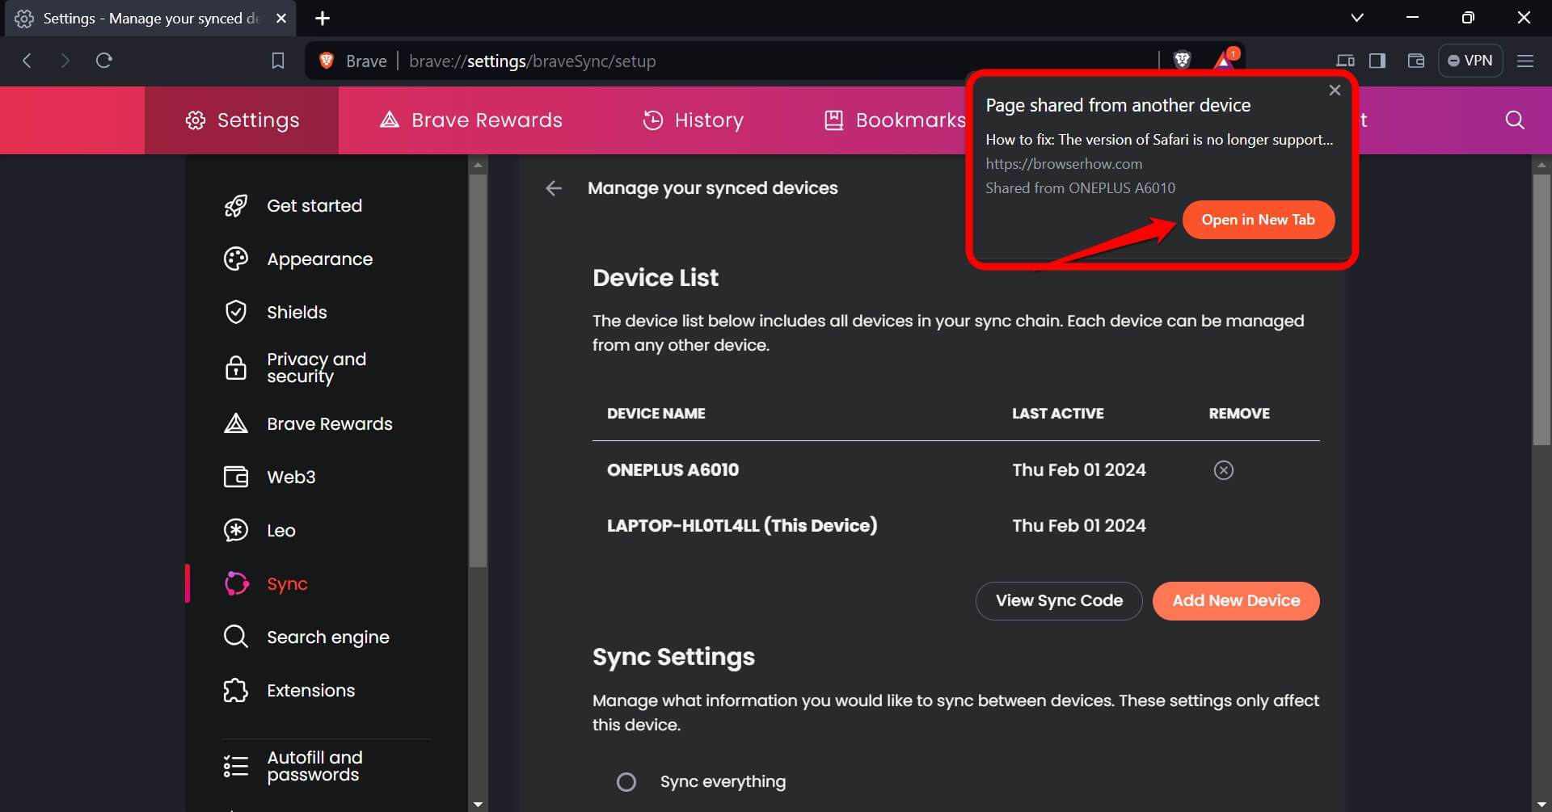
Task: Open the Brave Wallet toolbar icon
Action: pyautogui.click(x=1416, y=61)
